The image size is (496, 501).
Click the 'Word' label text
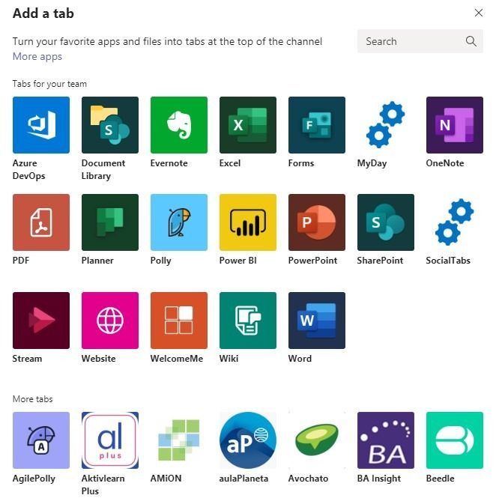[300, 359]
